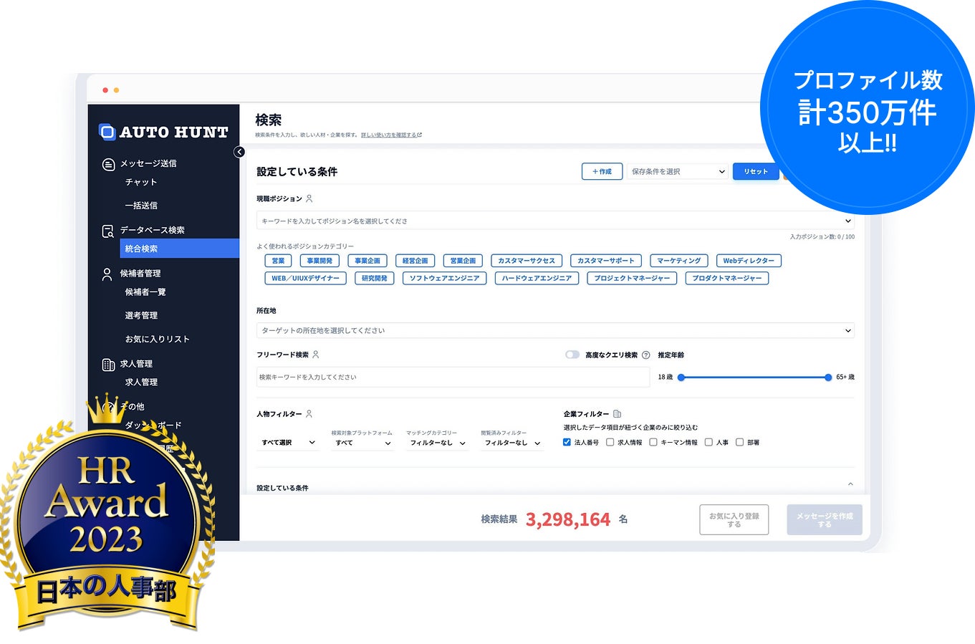Select the 事業企画 position category tag

[368, 261]
